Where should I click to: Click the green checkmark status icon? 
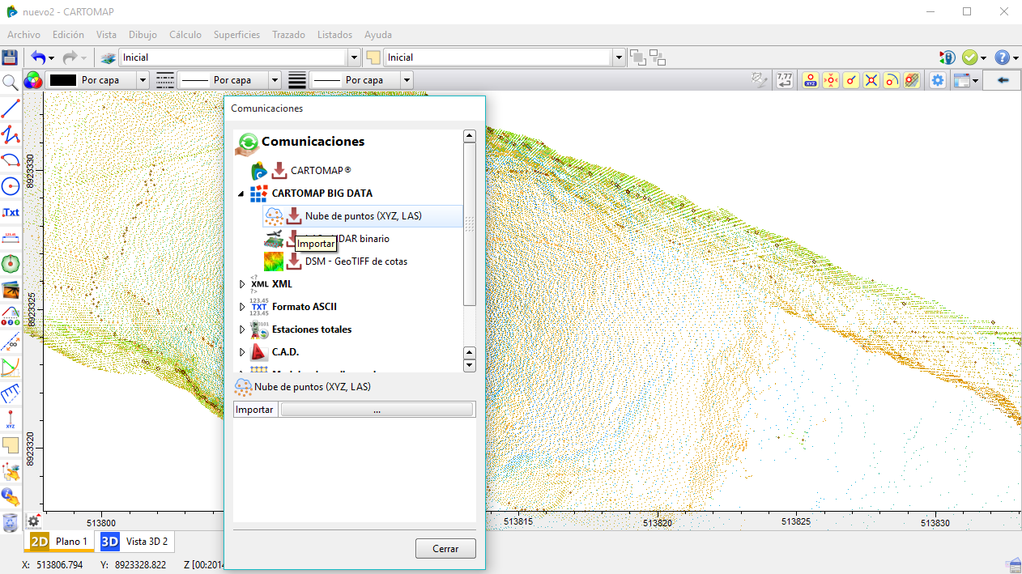coord(969,57)
